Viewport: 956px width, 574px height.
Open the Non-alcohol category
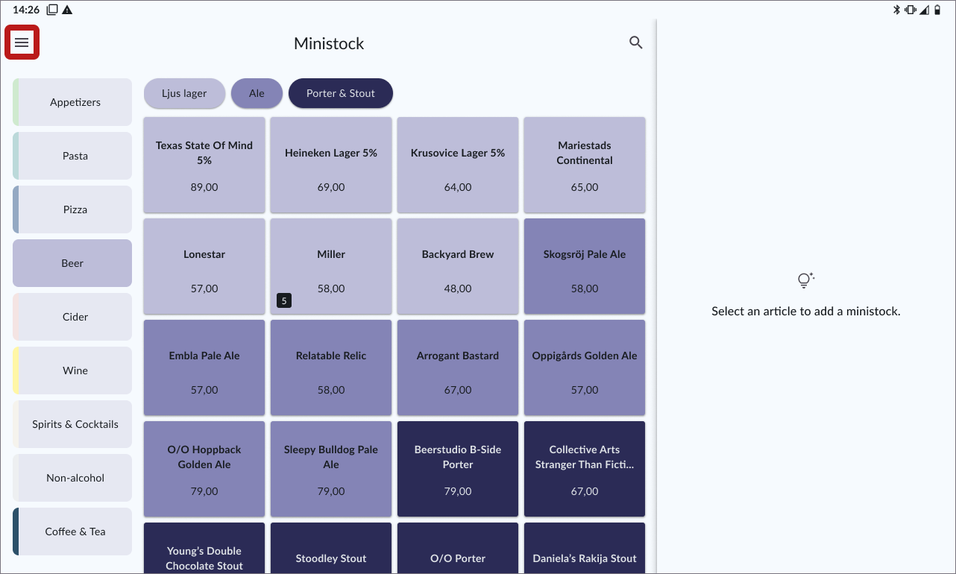[72, 478]
